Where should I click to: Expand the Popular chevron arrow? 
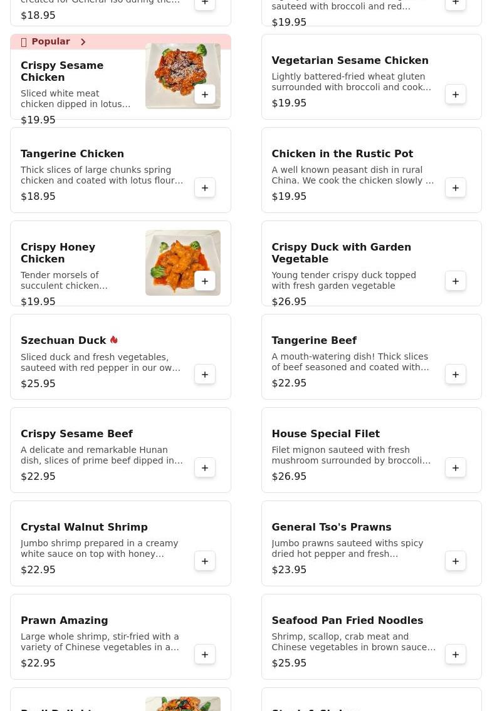[83, 42]
